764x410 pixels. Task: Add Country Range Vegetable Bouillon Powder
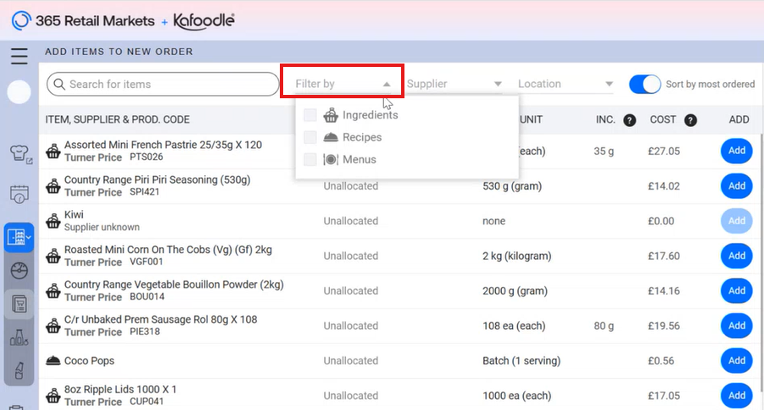[x=737, y=291]
